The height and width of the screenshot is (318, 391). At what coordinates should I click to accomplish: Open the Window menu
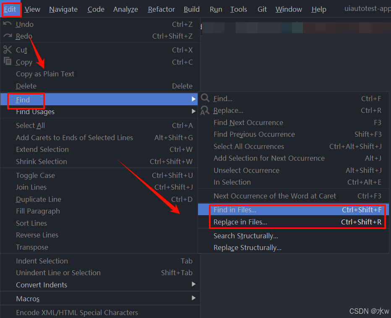point(289,9)
